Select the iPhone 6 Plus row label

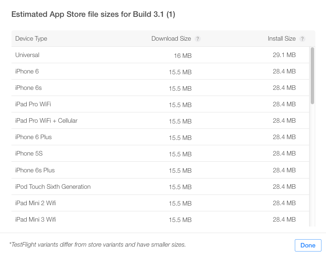click(34, 137)
